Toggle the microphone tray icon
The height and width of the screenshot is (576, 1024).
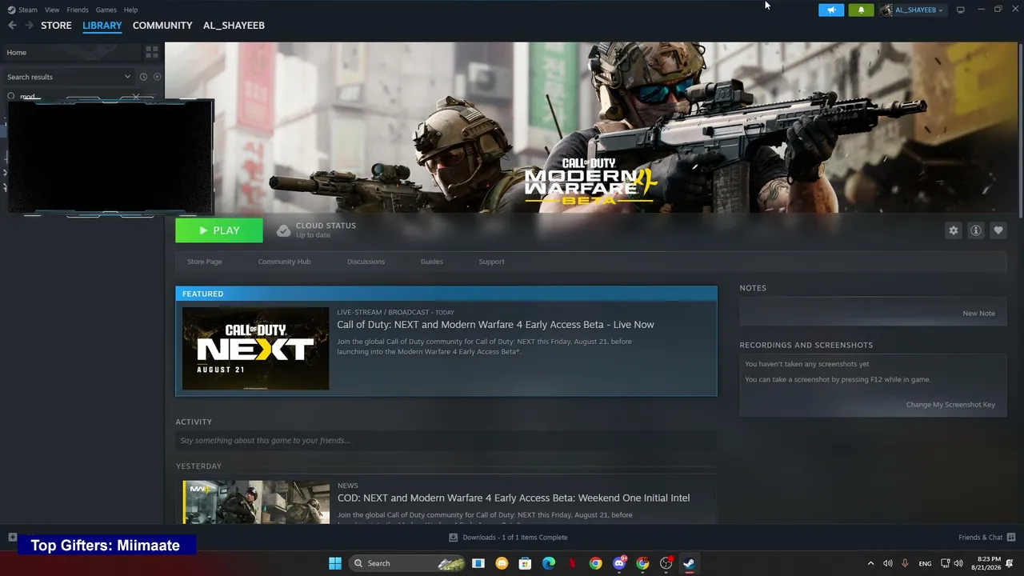[x=906, y=564]
